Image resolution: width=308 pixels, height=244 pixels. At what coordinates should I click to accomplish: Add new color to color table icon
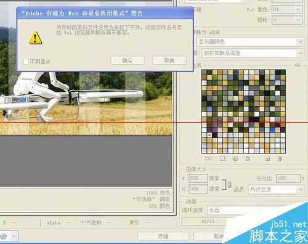coord(267,158)
